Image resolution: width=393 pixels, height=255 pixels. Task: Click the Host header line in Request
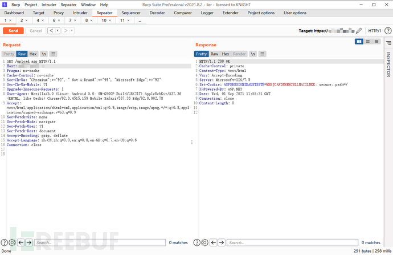click(x=99, y=66)
